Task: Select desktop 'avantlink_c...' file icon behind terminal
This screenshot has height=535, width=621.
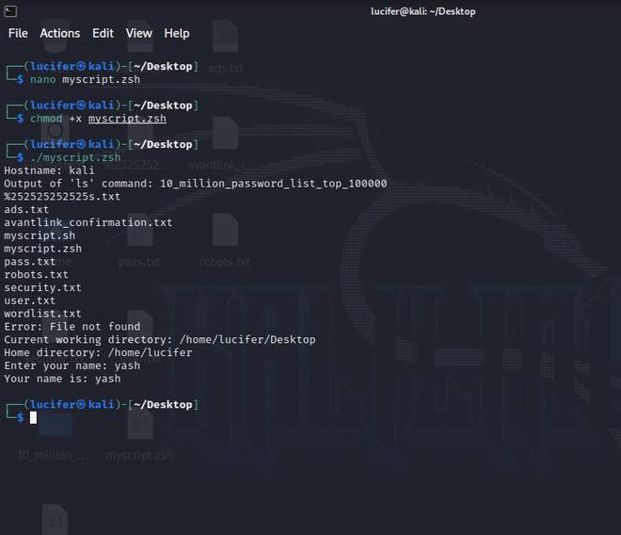Action: click(224, 145)
